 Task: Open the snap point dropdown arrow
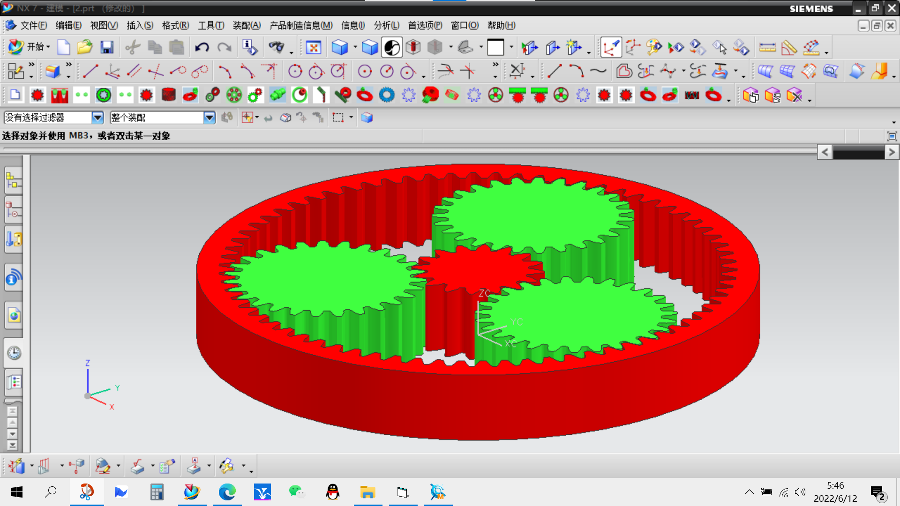click(x=256, y=118)
